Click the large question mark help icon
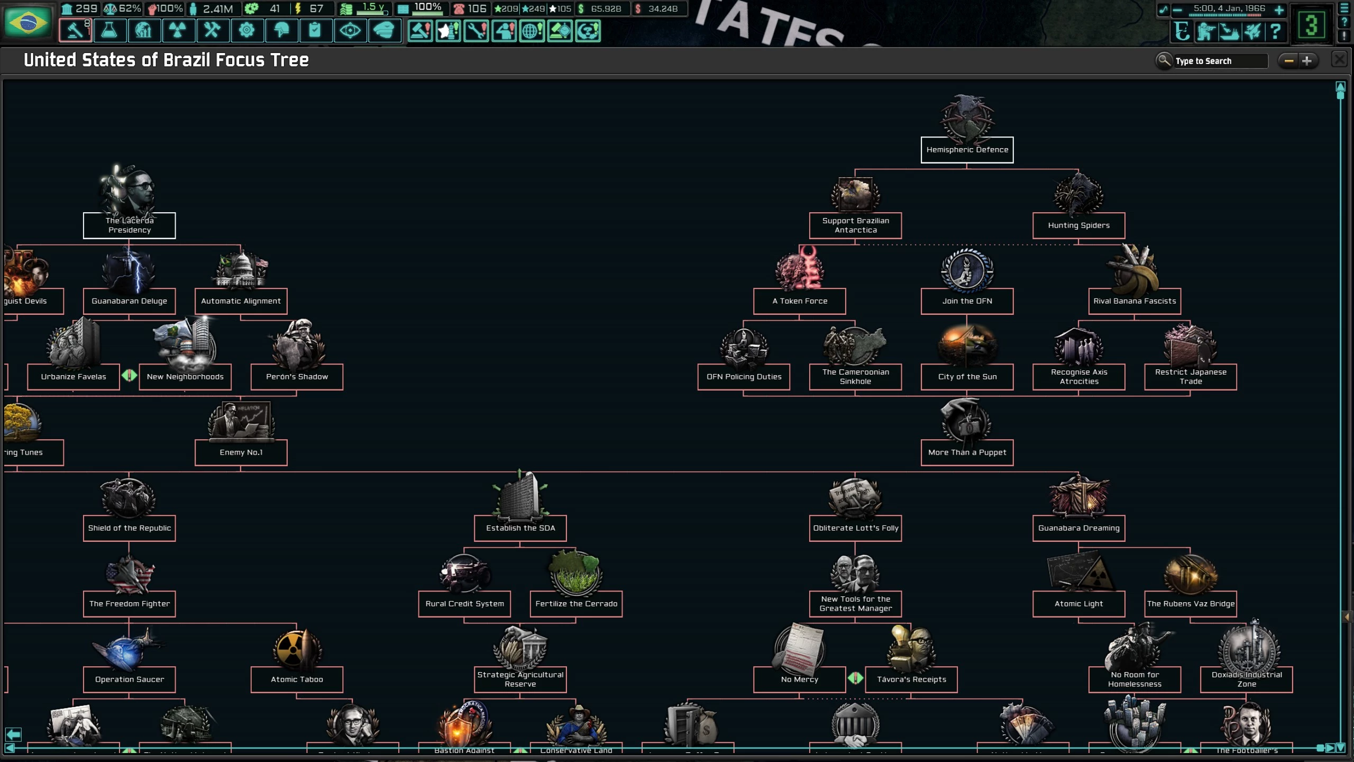 tap(1275, 31)
